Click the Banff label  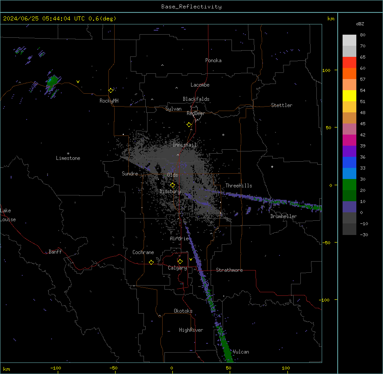pyautogui.click(x=55, y=252)
